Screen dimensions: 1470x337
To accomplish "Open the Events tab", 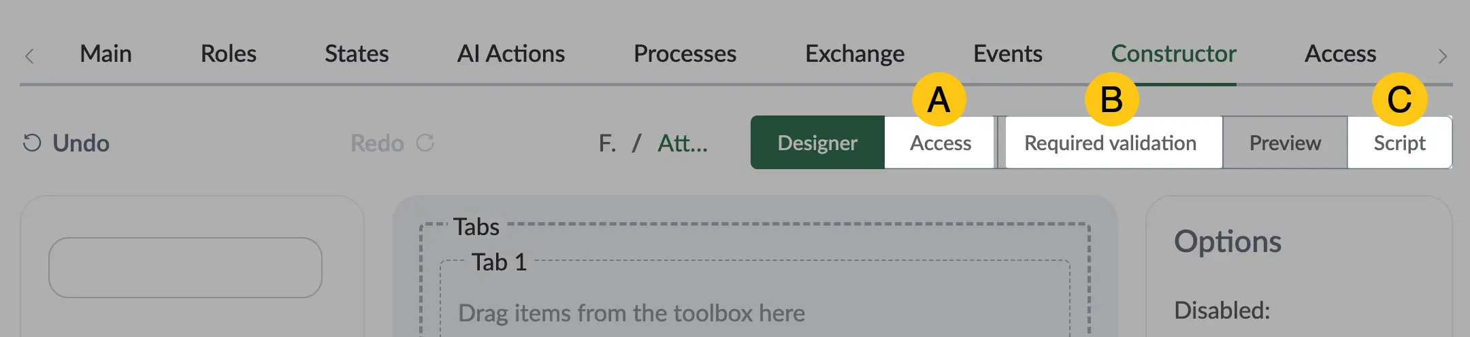I will click(1008, 54).
